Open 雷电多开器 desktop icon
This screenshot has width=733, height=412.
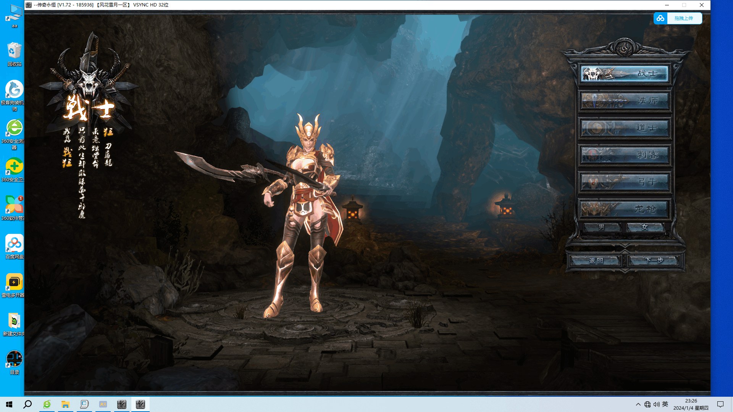coord(14,285)
